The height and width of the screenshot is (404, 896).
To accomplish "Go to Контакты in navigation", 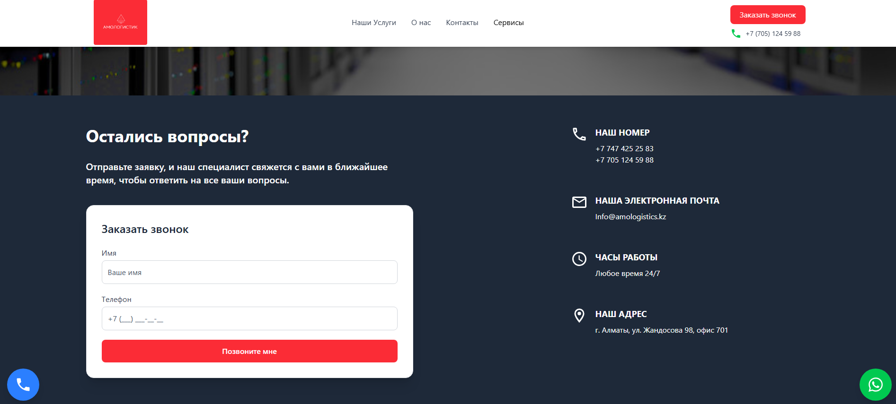I will [x=462, y=23].
